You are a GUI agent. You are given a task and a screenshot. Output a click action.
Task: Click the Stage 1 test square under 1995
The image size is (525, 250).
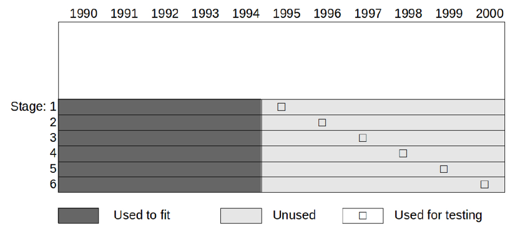(x=282, y=107)
